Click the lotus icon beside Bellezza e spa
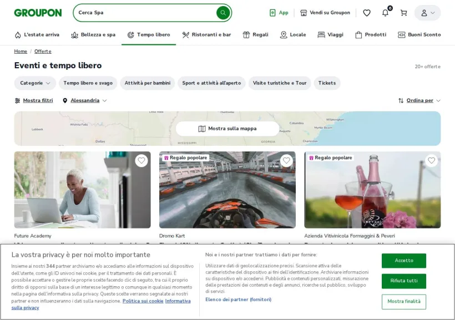 click(x=74, y=35)
